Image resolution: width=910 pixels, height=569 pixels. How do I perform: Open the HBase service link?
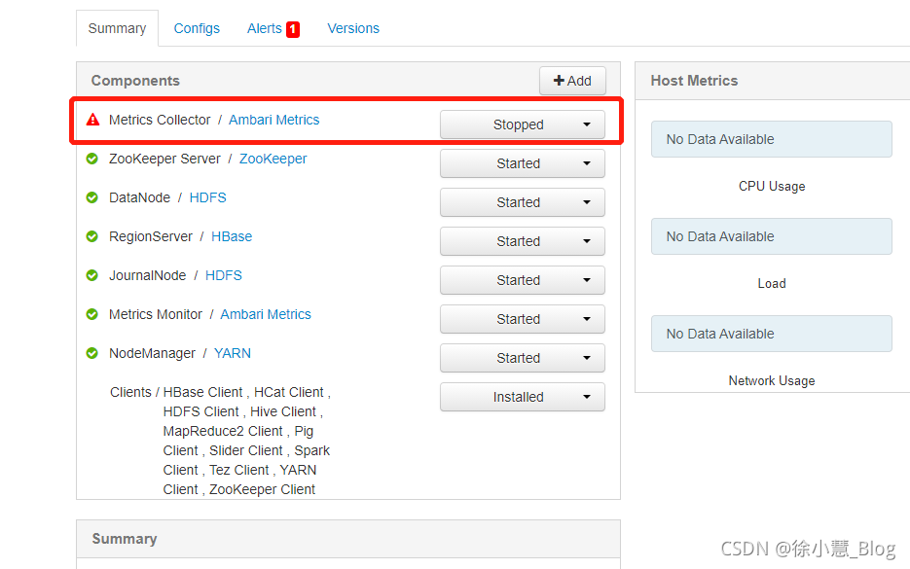tap(232, 236)
